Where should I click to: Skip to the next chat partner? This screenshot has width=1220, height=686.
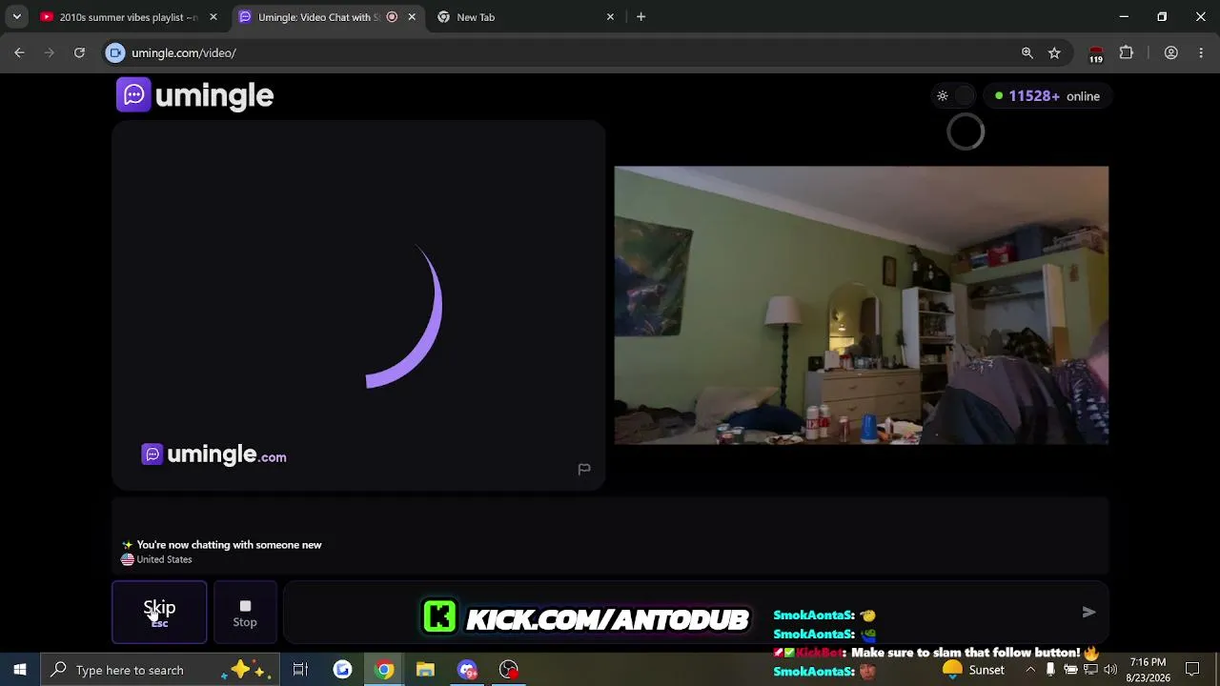(x=159, y=612)
